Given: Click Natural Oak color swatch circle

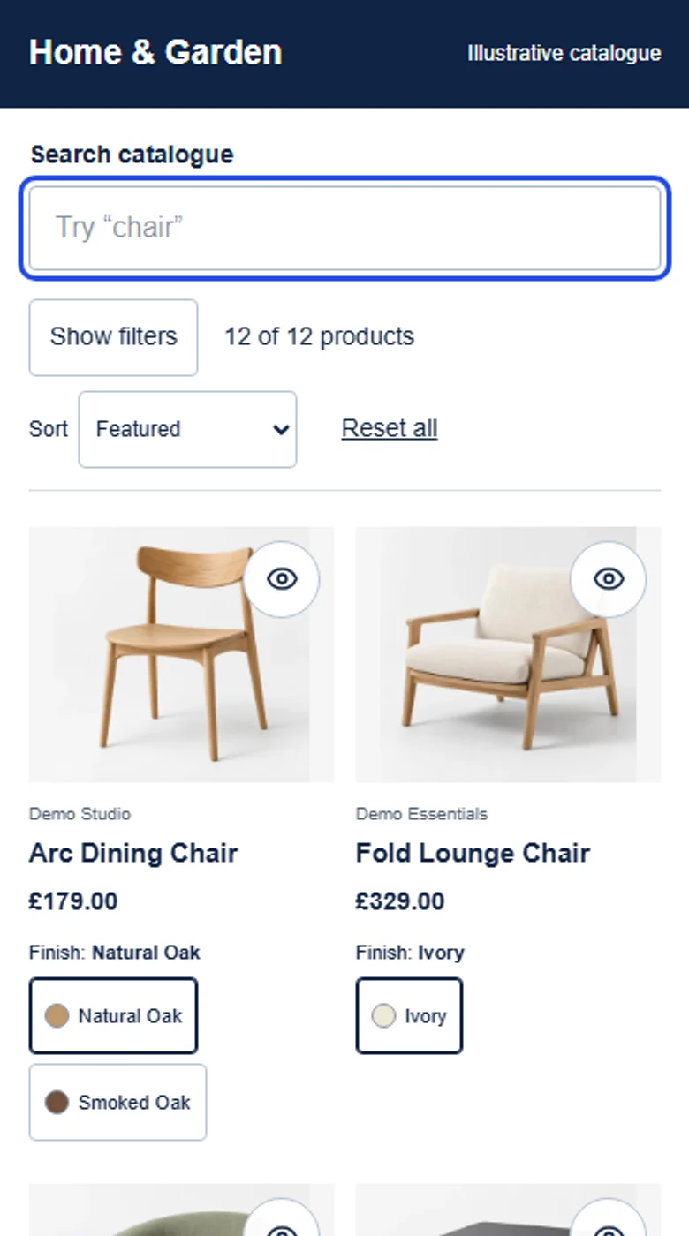Looking at the screenshot, I should pos(57,1015).
